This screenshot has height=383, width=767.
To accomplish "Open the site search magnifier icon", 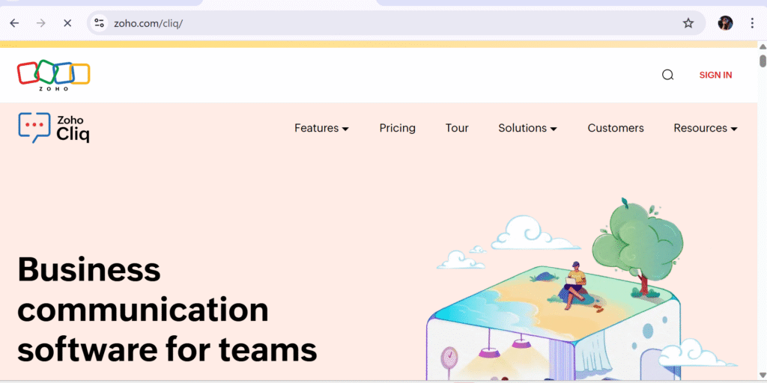I will [667, 75].
